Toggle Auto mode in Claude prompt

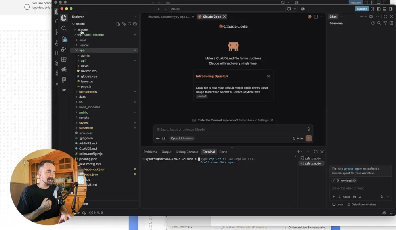[297, 138]
